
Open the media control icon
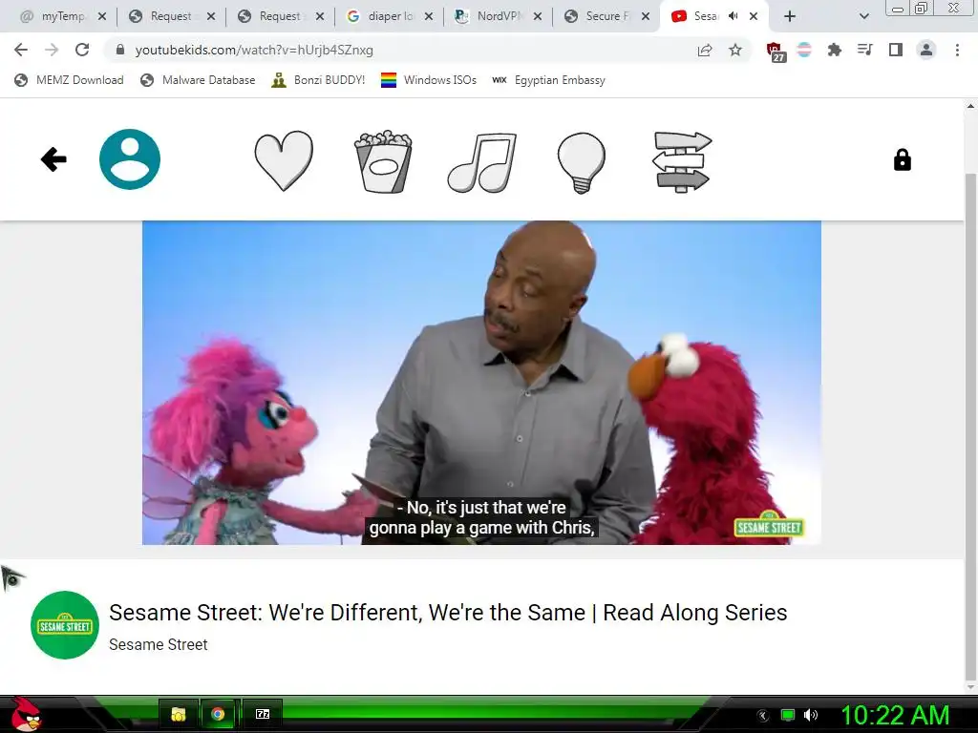[x=865, y=50]
